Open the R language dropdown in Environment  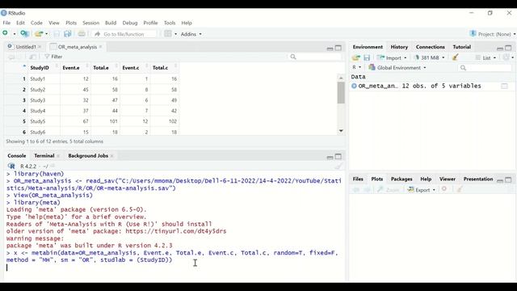357,67
